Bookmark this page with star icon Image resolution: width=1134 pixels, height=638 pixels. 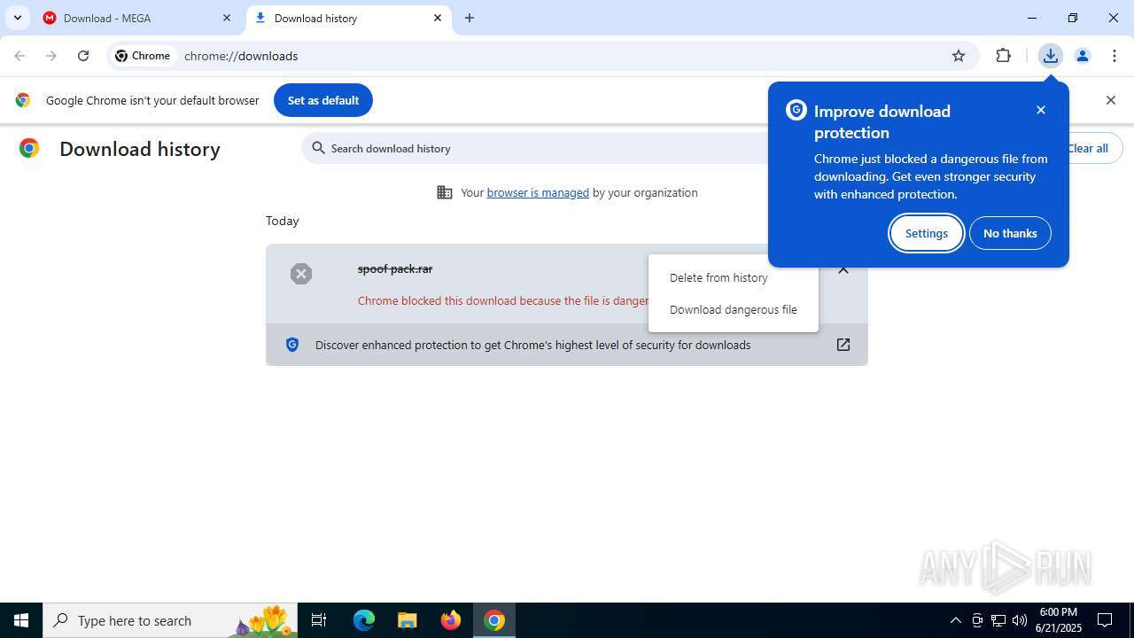pyautogui.click(x=959, y=56)
